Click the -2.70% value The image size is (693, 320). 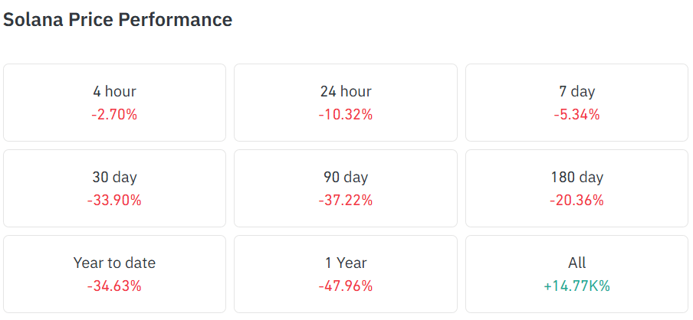114,115
